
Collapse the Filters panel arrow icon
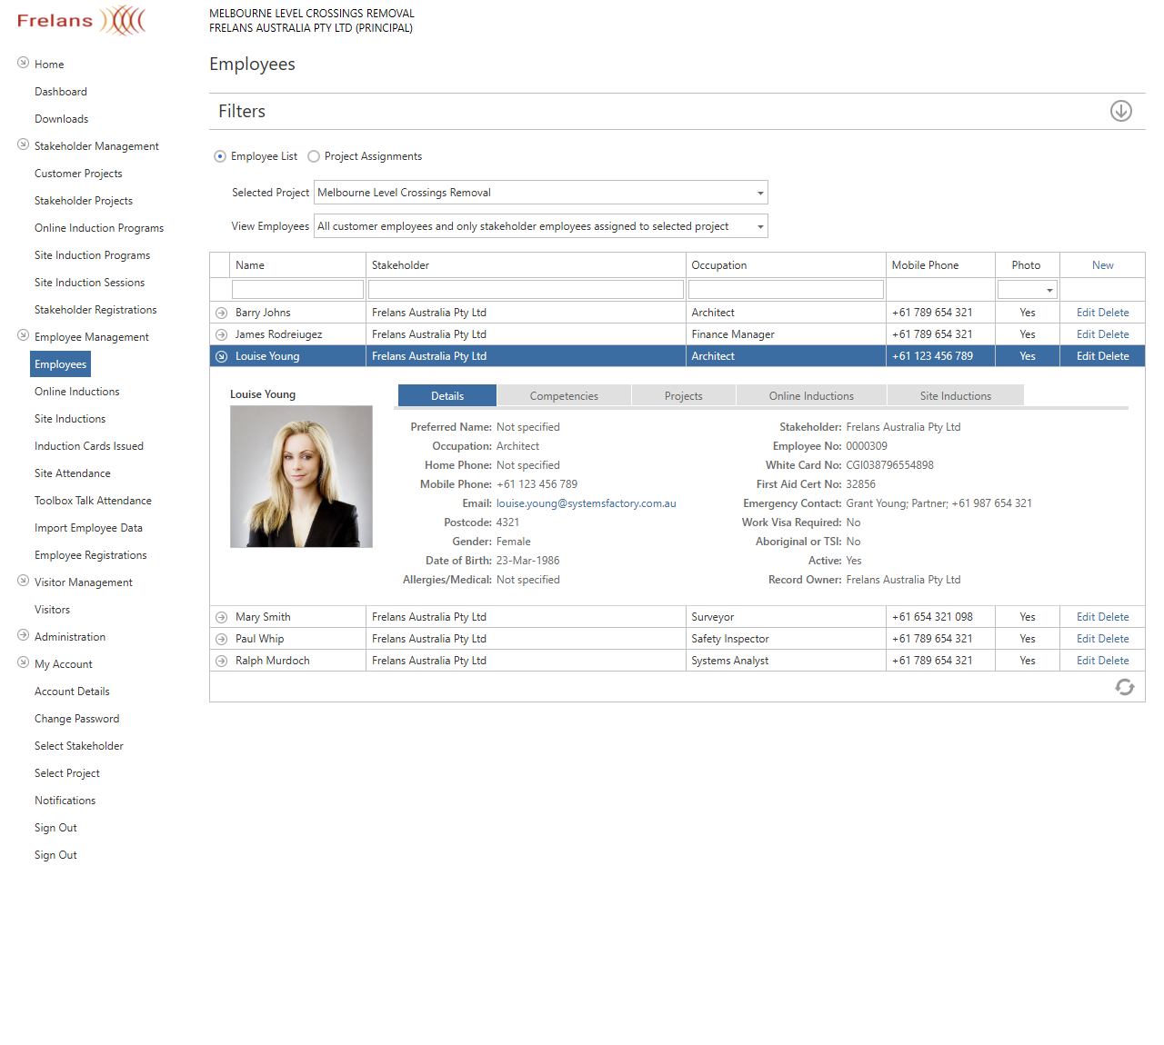coord(1120,111)
